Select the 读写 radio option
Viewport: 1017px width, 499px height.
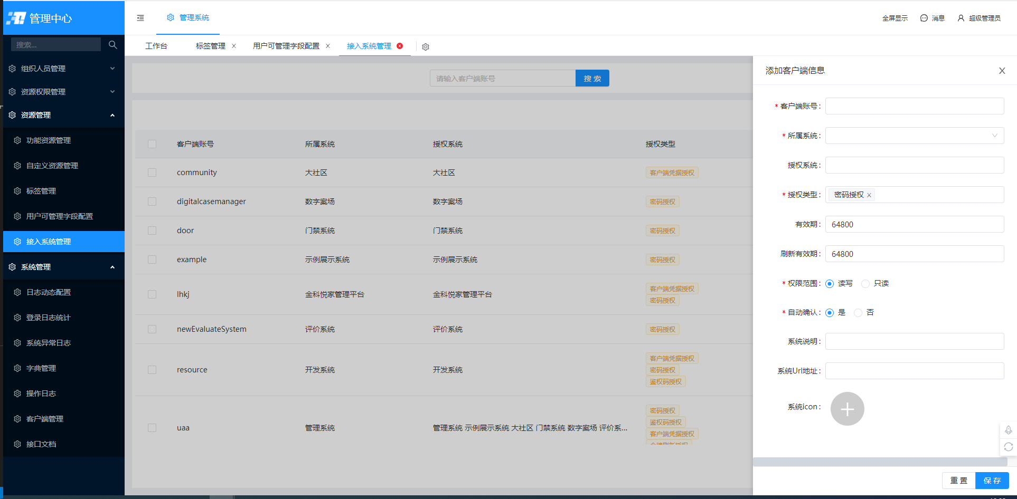[830, 284]
